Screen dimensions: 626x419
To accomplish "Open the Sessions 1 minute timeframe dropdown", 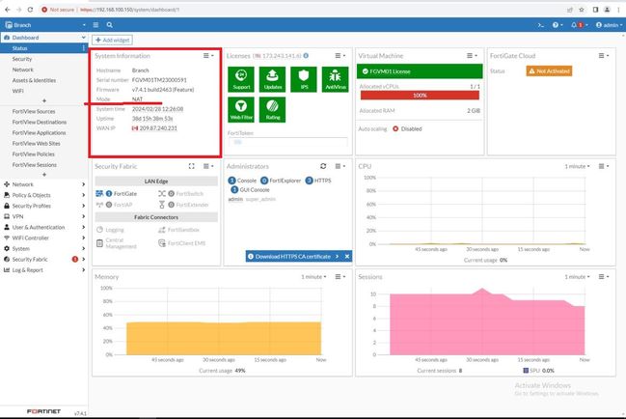I will point(577,277).
